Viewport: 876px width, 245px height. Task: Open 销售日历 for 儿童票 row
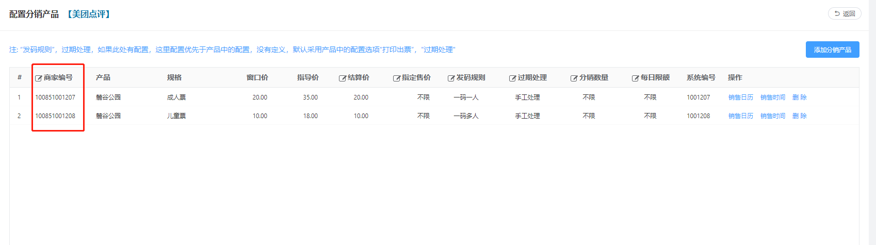pos(740,116)
